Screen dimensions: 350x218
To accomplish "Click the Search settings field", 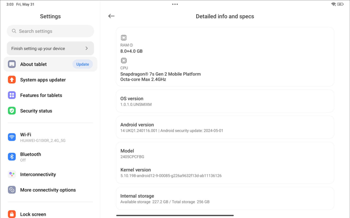I will pos(50,31).
